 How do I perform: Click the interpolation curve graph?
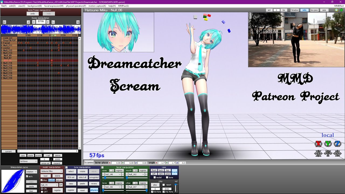13,181
